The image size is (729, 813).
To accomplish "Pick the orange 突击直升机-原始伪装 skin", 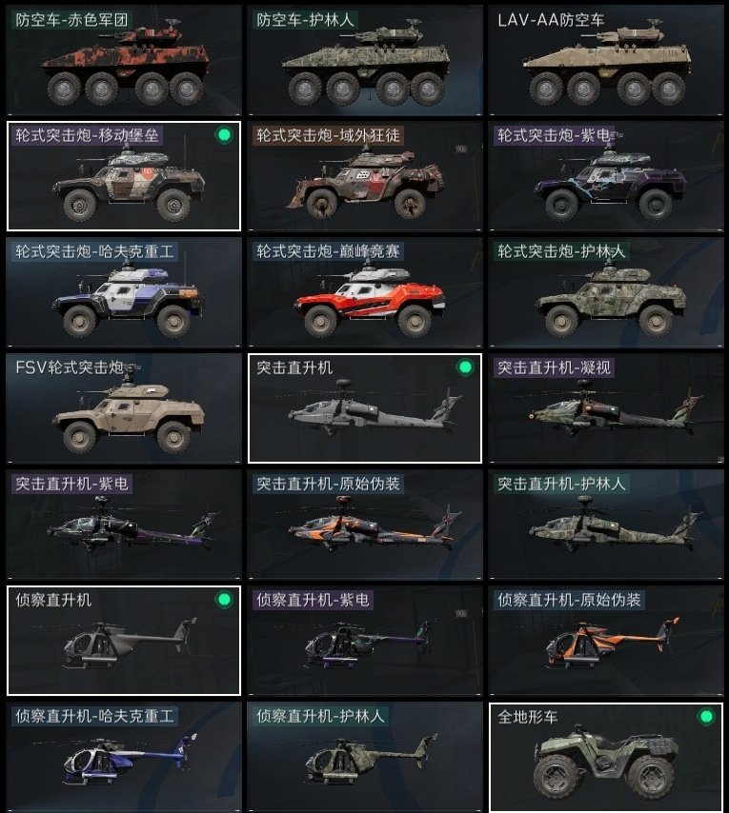I will [x=365, y=525].
